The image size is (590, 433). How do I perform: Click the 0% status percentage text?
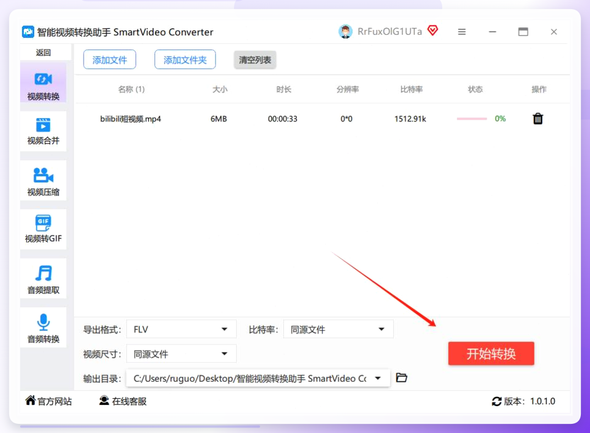coord(500,119)
